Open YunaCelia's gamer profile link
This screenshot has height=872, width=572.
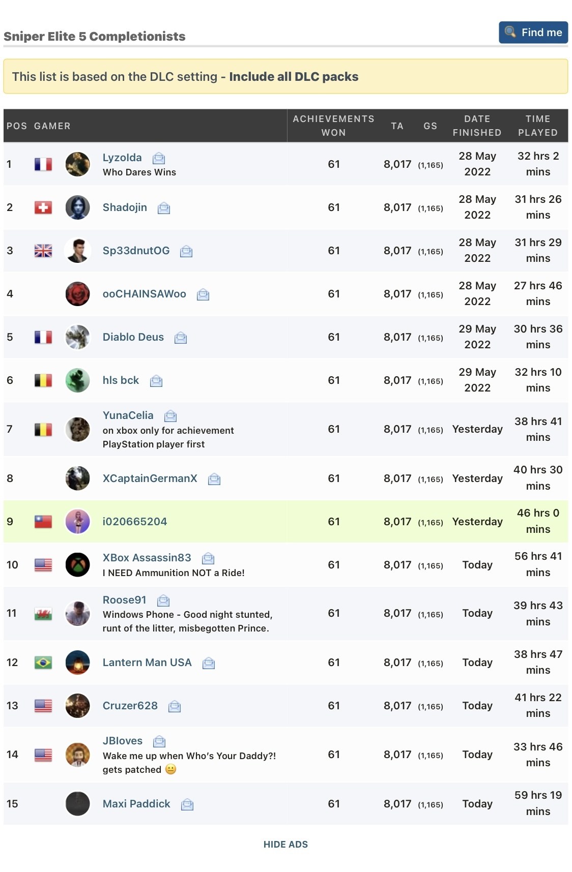click(128, 415)
